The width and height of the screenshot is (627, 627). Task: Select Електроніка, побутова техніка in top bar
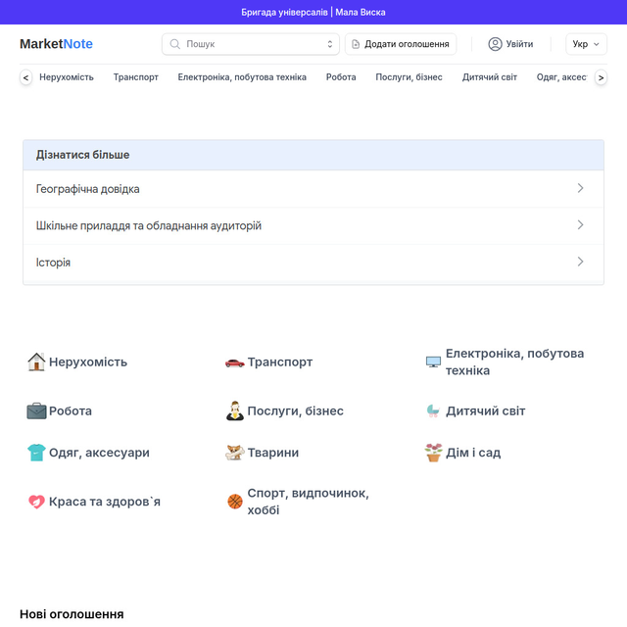242,77
